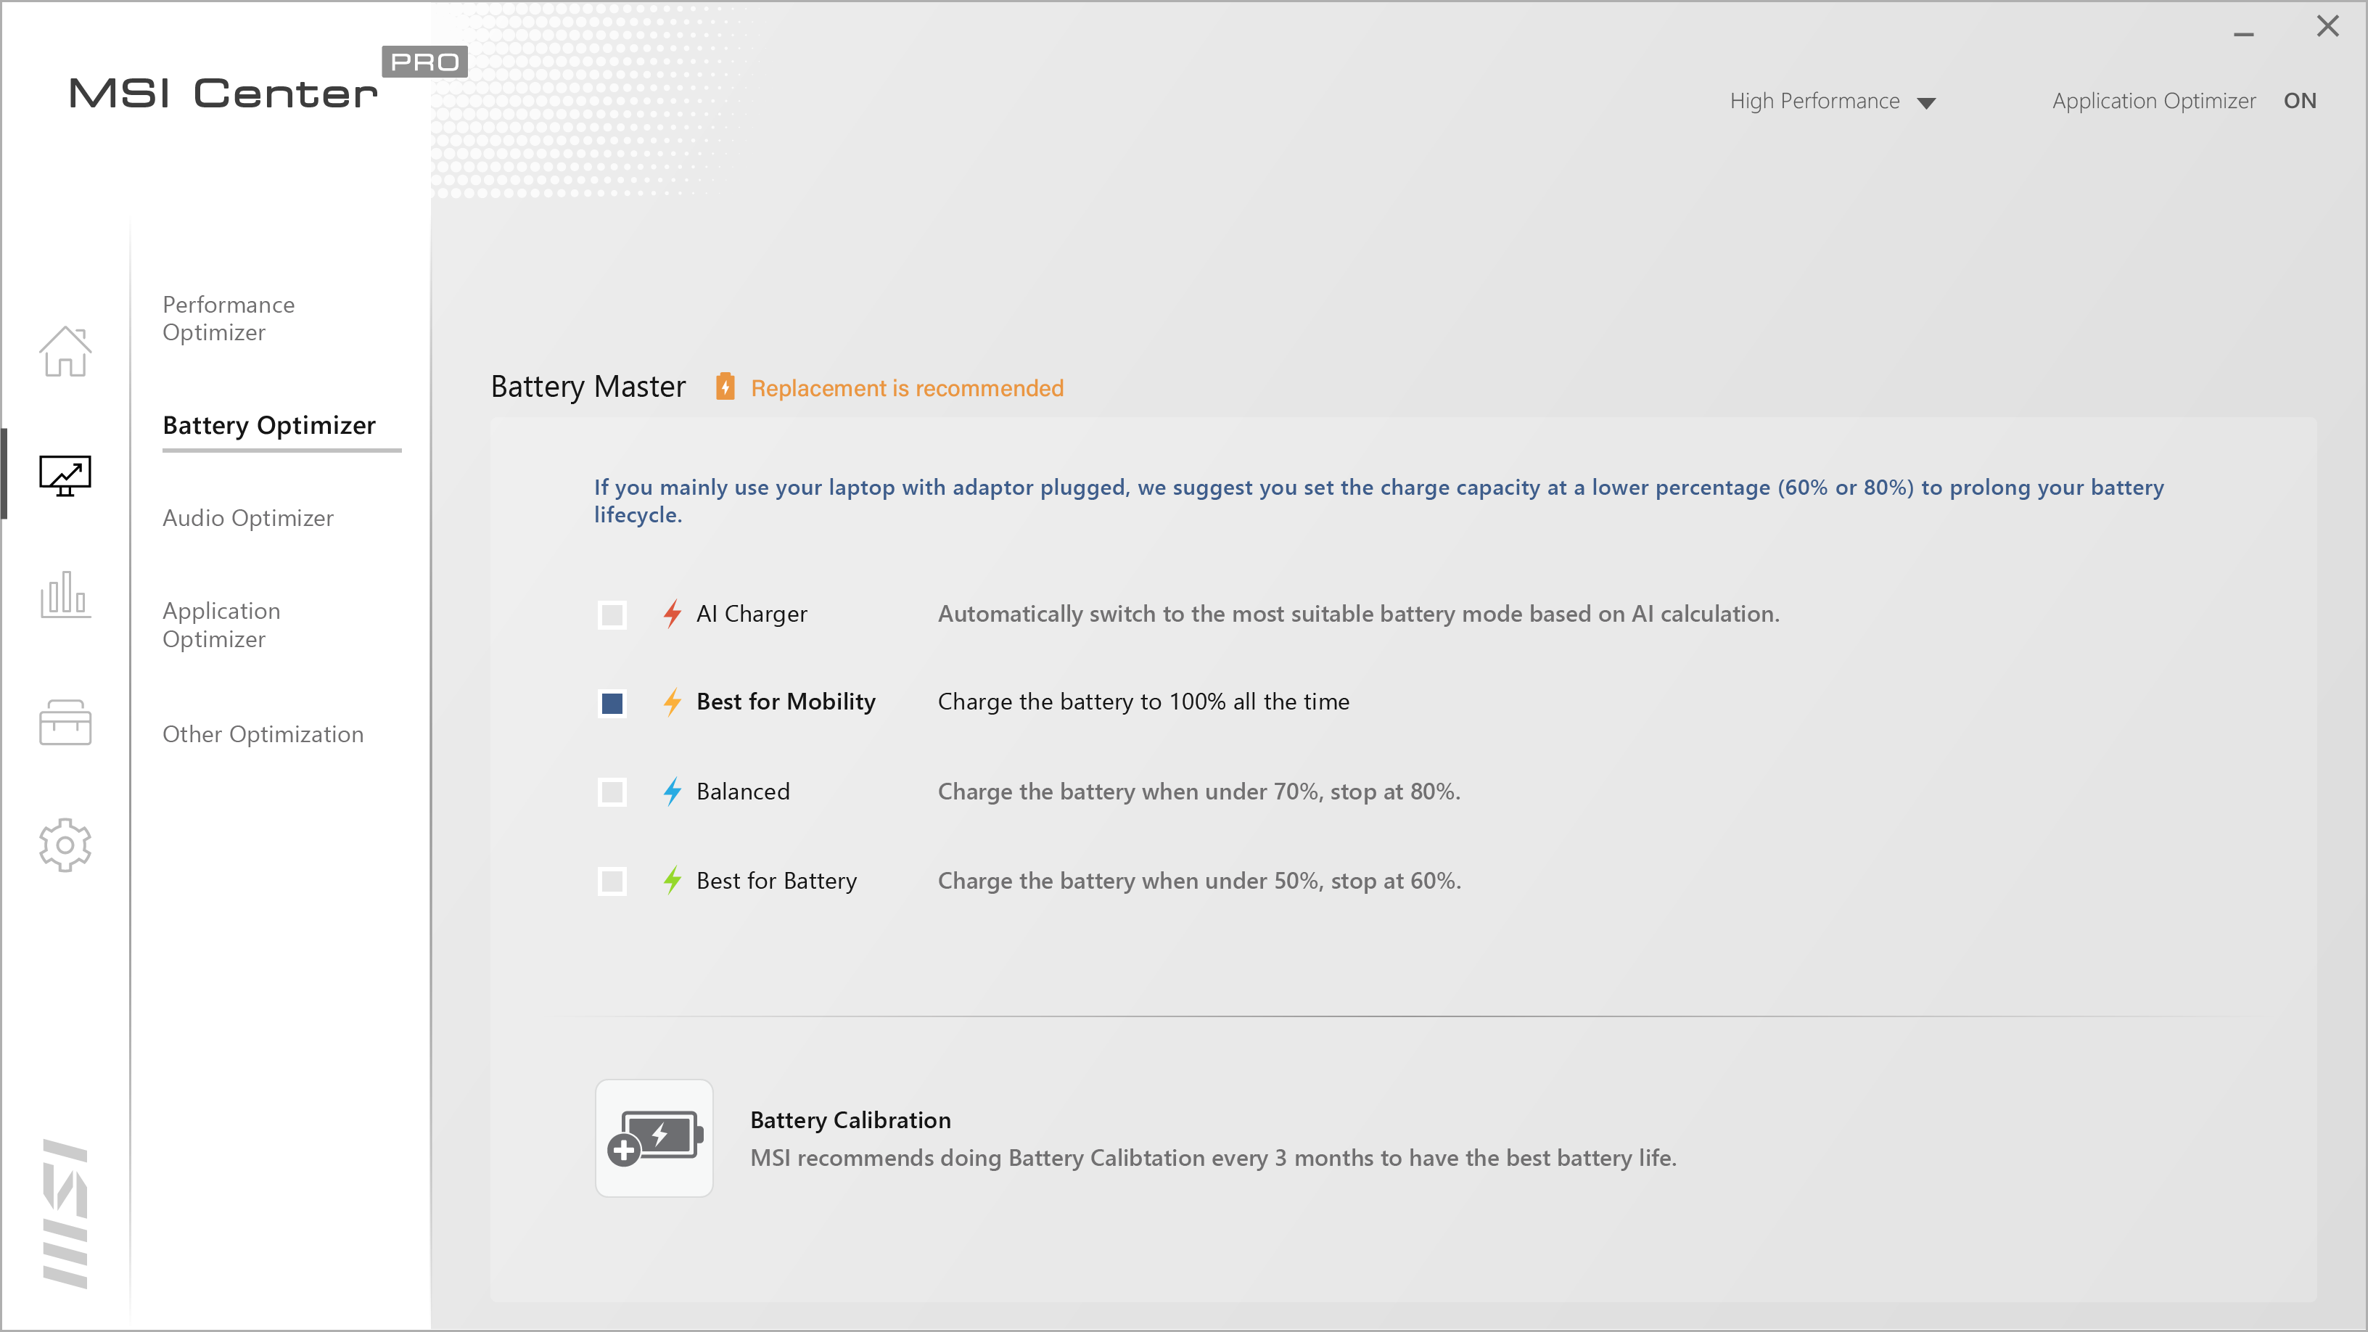Click the MSI logo at sidebar bottom
Image resolution: width=2368 pixels, height=1332 pixels.
pos(65,1214)
